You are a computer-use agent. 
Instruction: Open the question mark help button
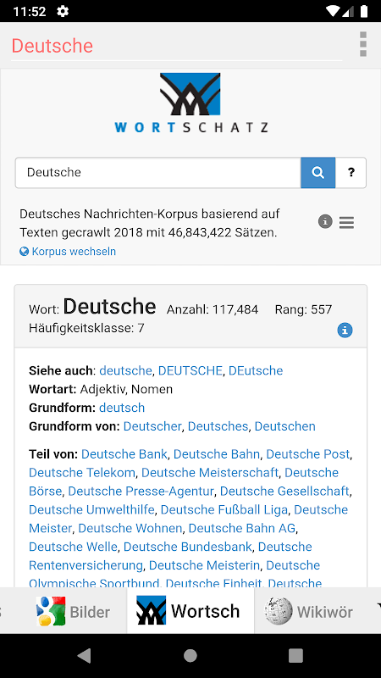pos(351,173)
